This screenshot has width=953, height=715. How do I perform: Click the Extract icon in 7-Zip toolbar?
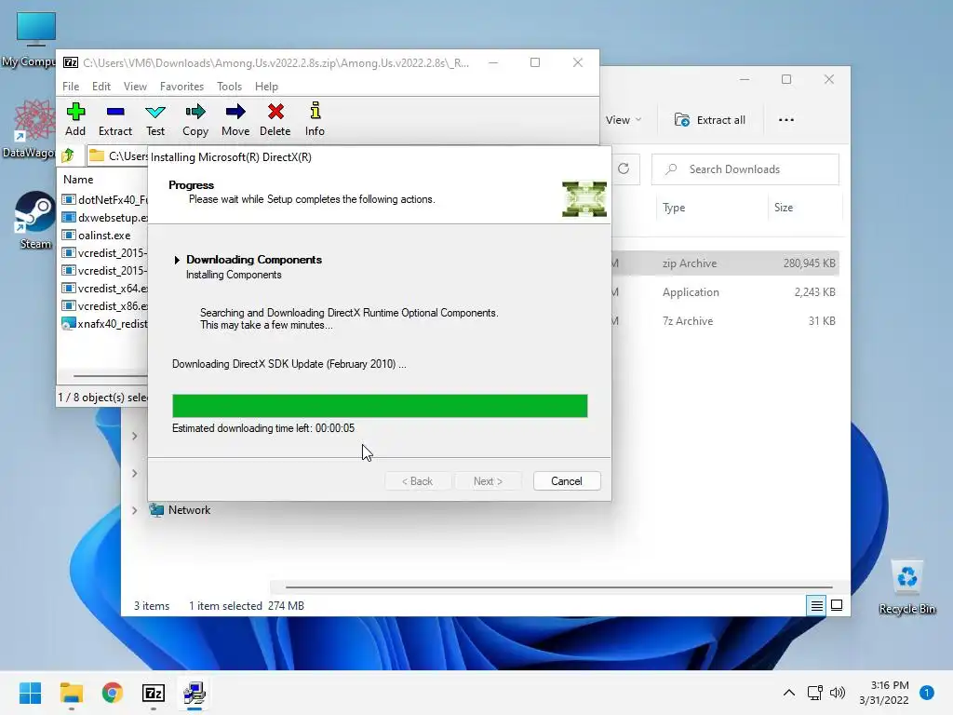[x=114, y=119]
